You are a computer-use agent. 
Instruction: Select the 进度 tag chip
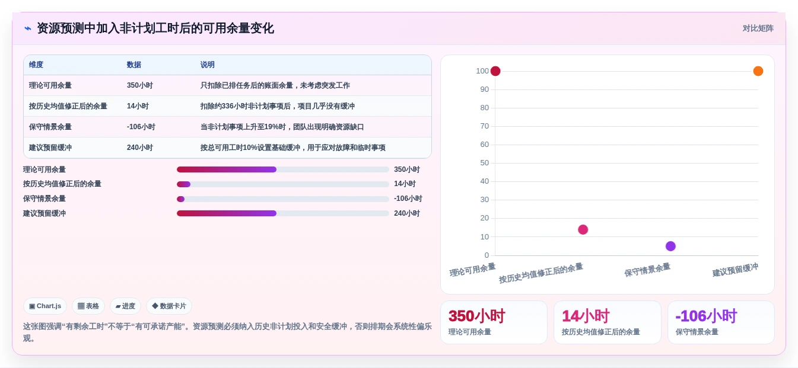[x=125, y=306]
